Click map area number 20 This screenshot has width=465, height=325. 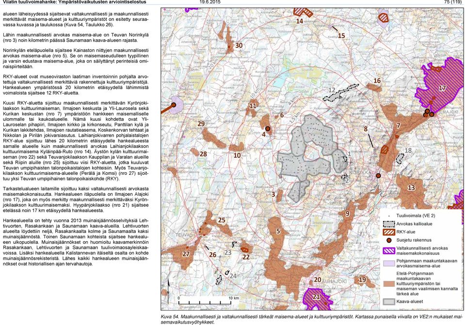click(x=318, y=279)
